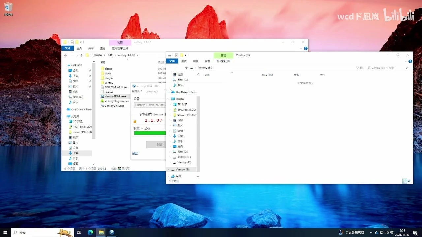Go up one level in ventoy-1.1.07 window
The height and width of the screenshot is (237, 422).
82,55
